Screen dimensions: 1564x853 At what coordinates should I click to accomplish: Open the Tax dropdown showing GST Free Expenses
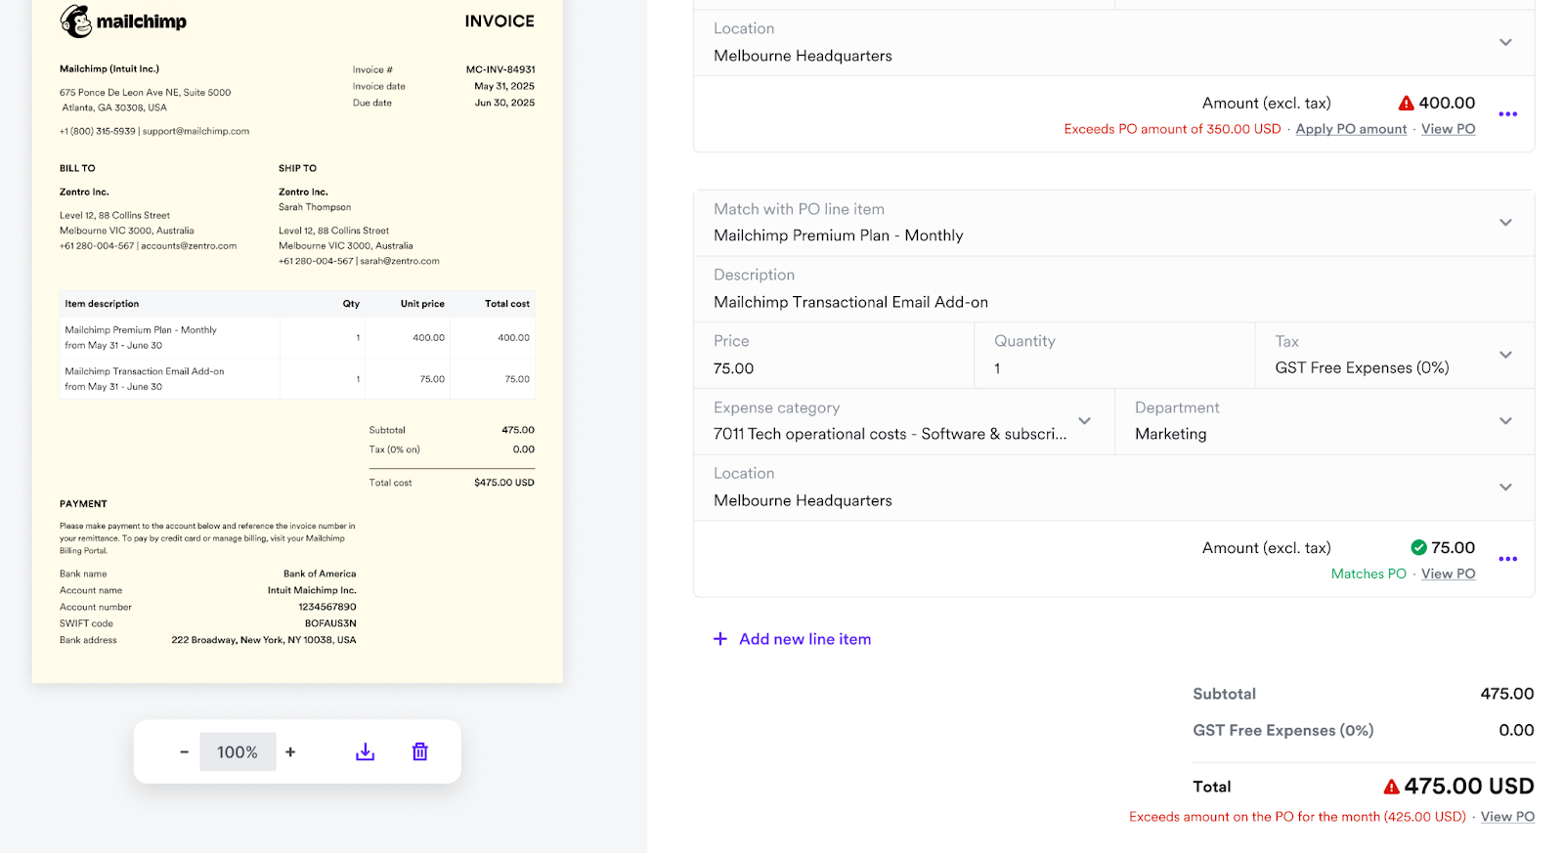pos(1504,355)
